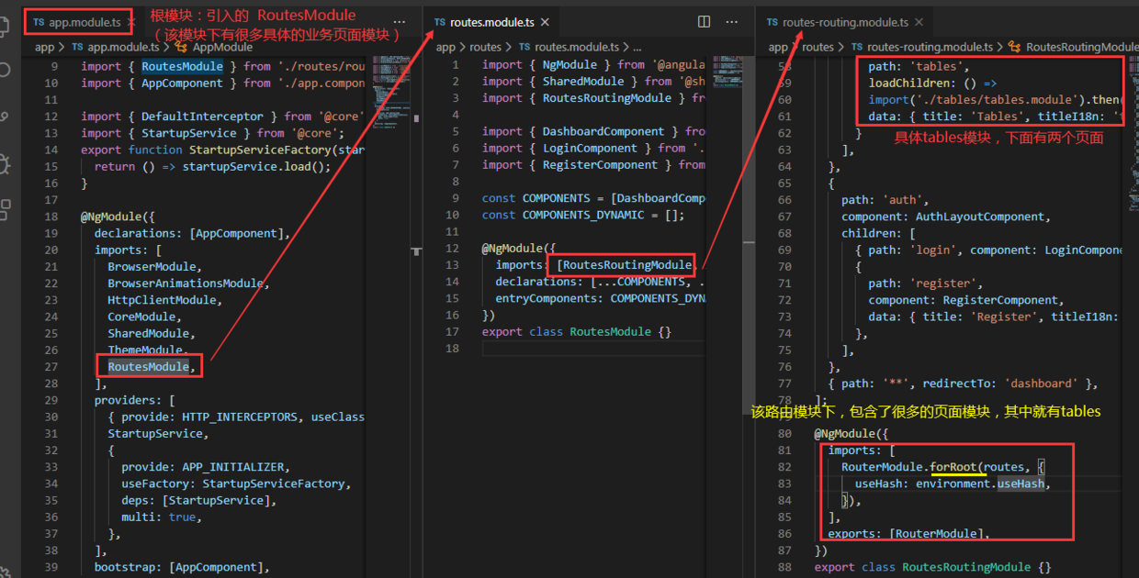
Task: Click BrowserAnimationsModule in imports array
Action: (186, 283)
